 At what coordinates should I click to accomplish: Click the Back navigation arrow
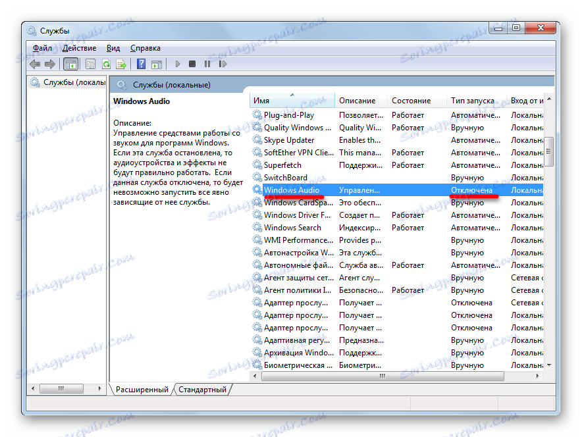tap(34, 64)
